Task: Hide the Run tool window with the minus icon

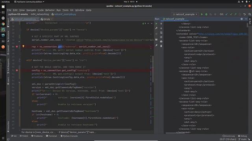Action: [x=246, y=19]
